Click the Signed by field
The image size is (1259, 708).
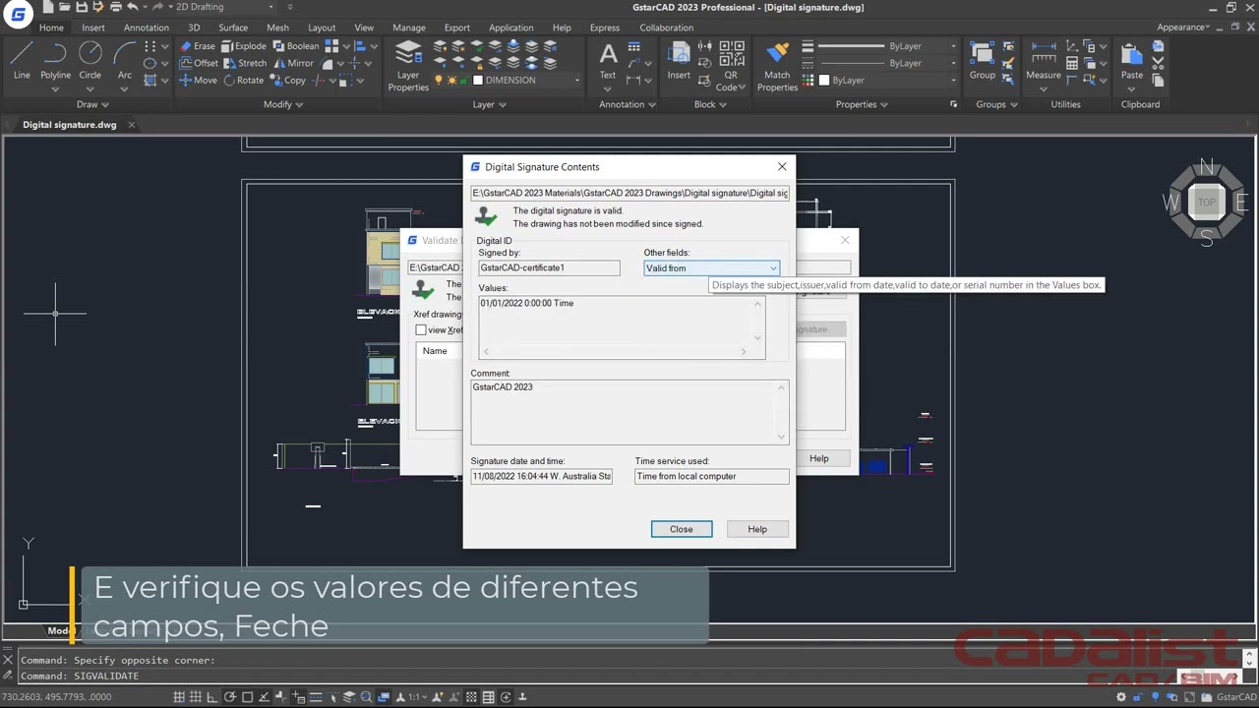point(550,267)
